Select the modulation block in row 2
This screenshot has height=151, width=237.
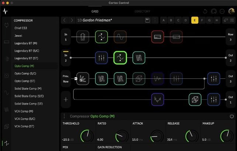[139, 58]
